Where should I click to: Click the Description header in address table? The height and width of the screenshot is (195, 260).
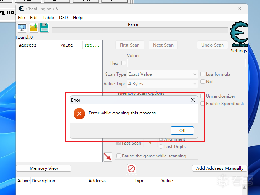point(59,180)
